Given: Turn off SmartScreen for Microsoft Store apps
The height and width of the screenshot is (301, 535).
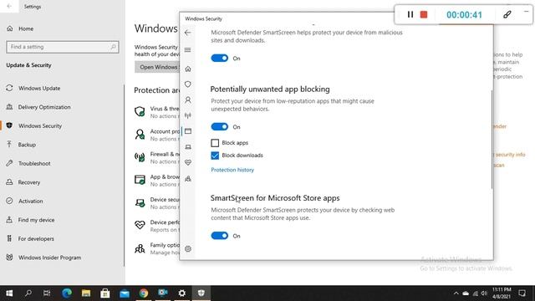Looking at the screenshot, I should click(219, 236).
